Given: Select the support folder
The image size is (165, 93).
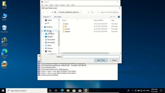Looking at the screenshot, I should tap(68, 32).
